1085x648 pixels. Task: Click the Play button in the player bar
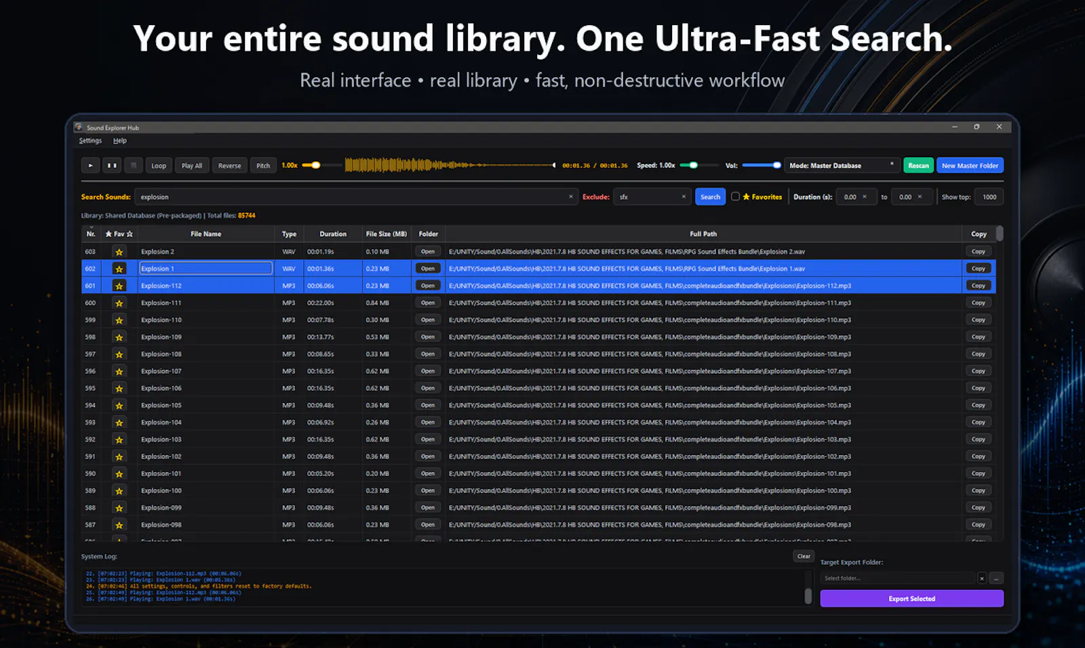[x=90, y=165]
